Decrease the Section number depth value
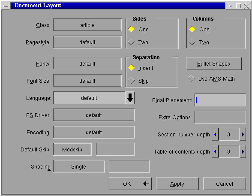The width and height of the screenshot is (252, 196). pos(215,134)
